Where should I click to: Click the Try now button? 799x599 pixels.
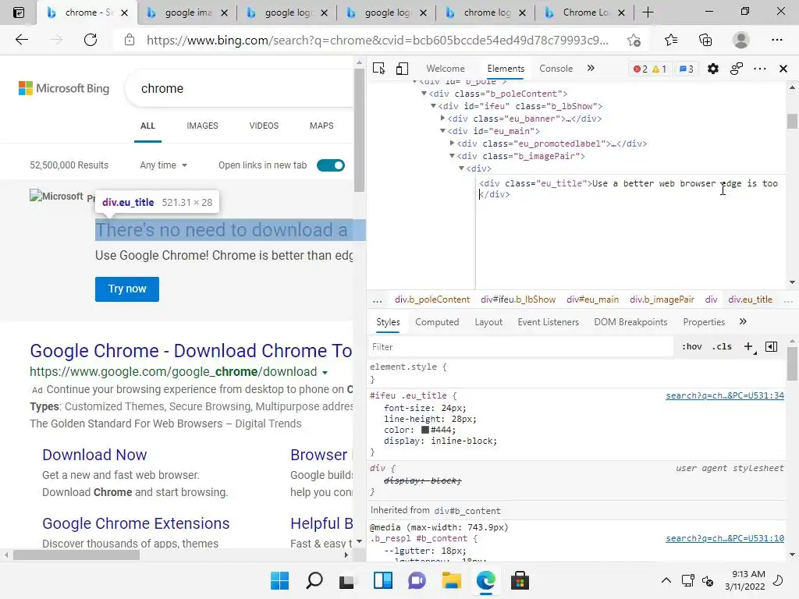(127, 289)
